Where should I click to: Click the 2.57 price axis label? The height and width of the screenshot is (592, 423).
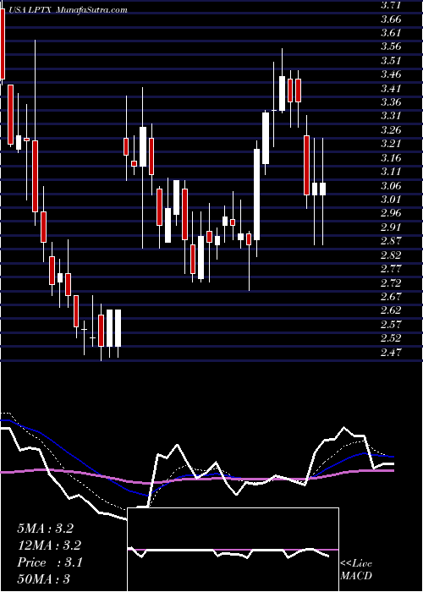point(391,325)
